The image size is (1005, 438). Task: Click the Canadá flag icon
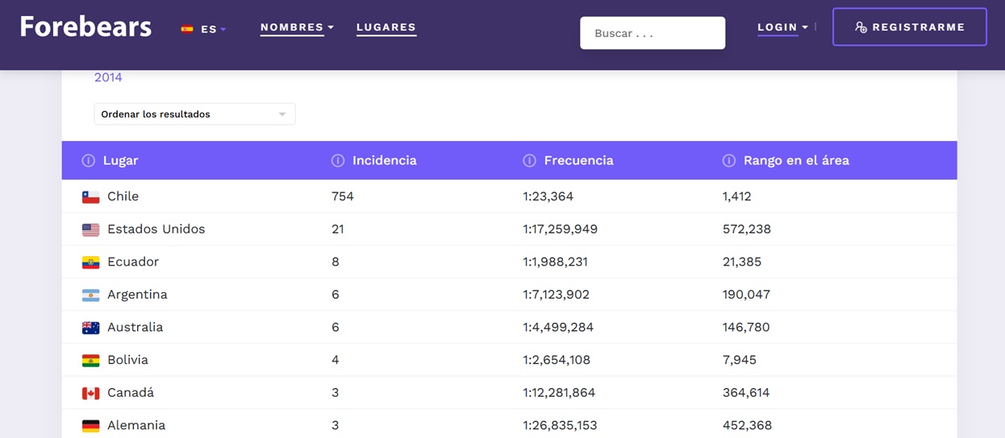tap(90, 393)
